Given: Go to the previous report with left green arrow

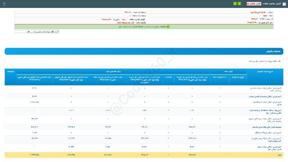Looking at the screenshot, I should pyautogui.click(x=235, y=4).
